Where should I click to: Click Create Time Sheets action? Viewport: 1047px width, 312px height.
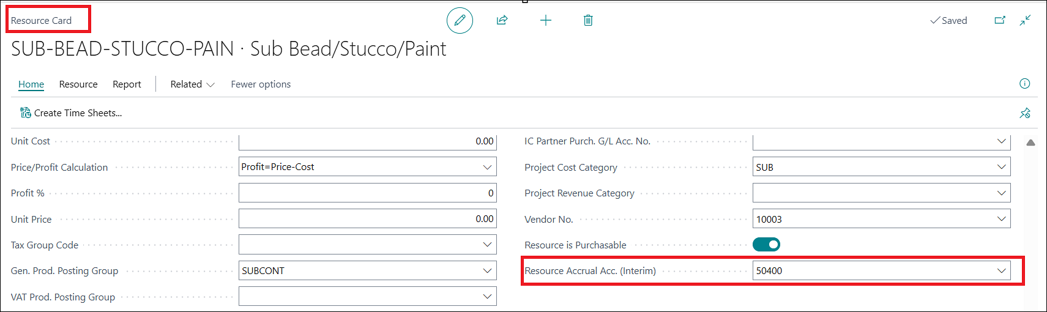(x=71, y=113)
